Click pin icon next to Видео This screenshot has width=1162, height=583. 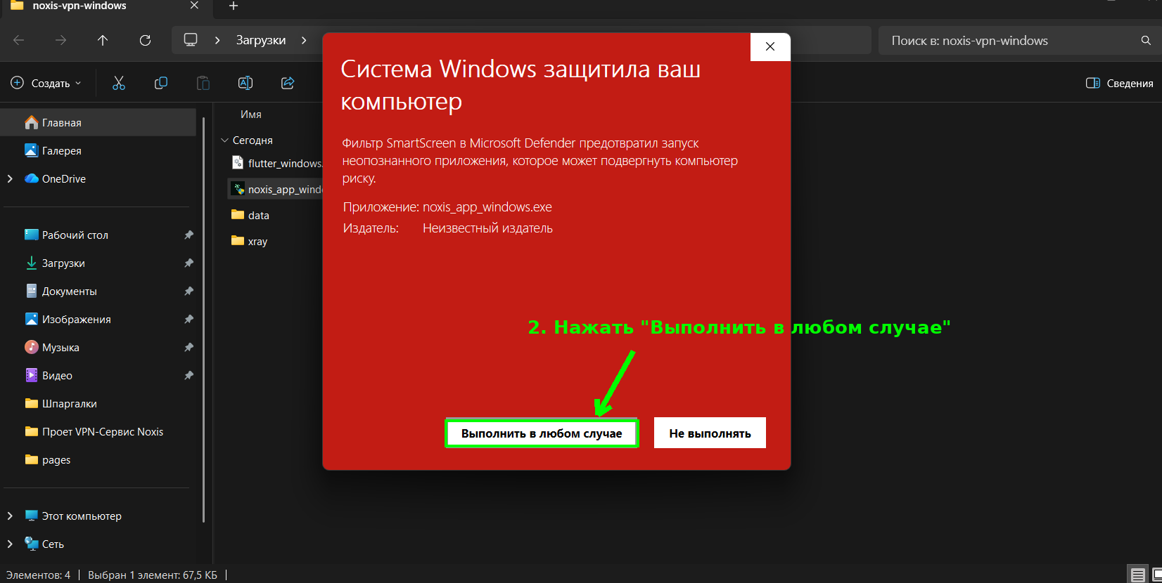click(189, 375)
